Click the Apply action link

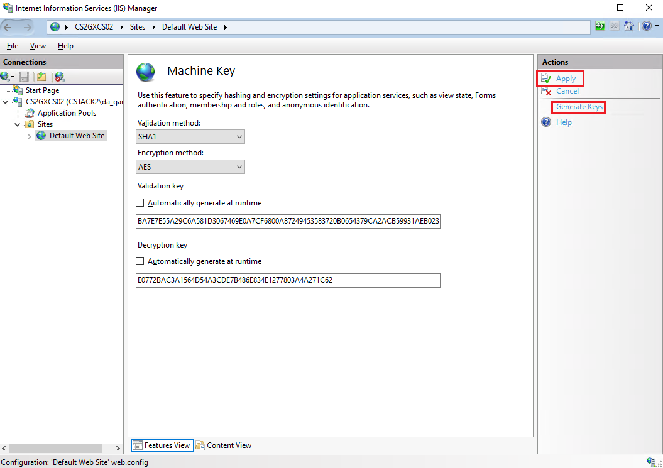pos(566,79)
